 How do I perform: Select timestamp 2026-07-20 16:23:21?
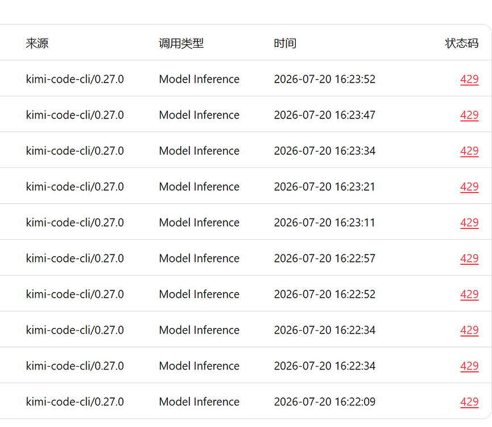tap(324, 187)
